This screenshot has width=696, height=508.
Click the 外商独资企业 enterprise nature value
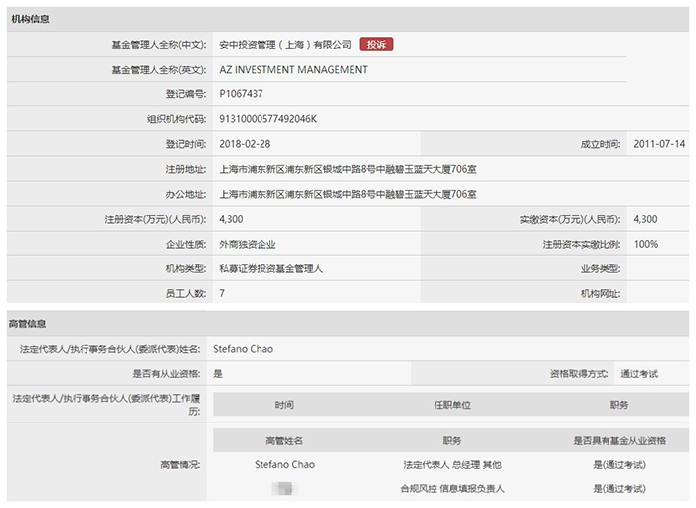coord(248,244)
